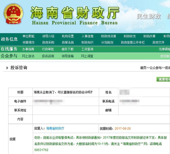Open 领导介绍 menu item
170x154 pixels.
point(48,36)
